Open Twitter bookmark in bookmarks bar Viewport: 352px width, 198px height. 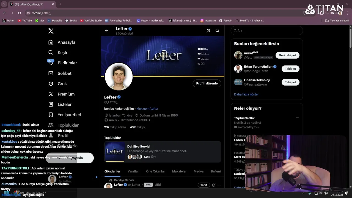point(8,21)
